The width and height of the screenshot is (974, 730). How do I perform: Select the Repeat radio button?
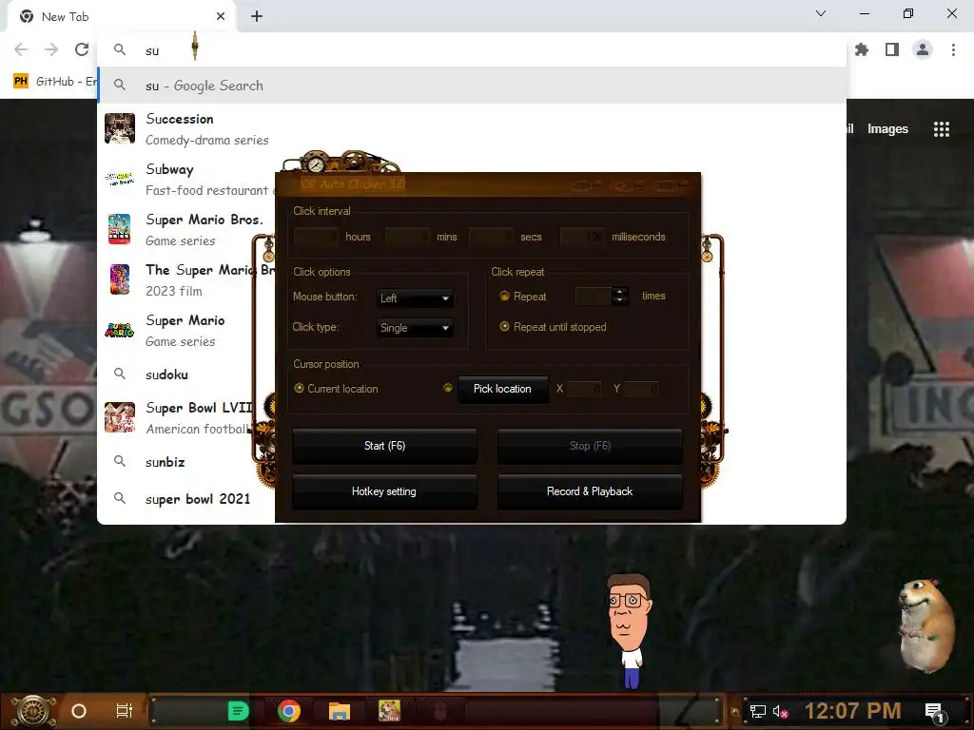tap(504, 297)
